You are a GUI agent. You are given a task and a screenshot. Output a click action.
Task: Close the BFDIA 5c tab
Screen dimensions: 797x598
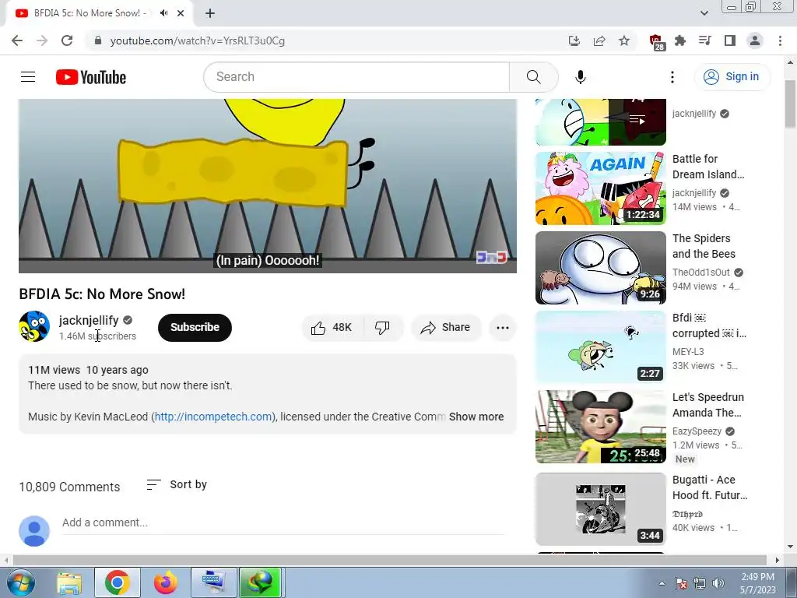point(181,13)
